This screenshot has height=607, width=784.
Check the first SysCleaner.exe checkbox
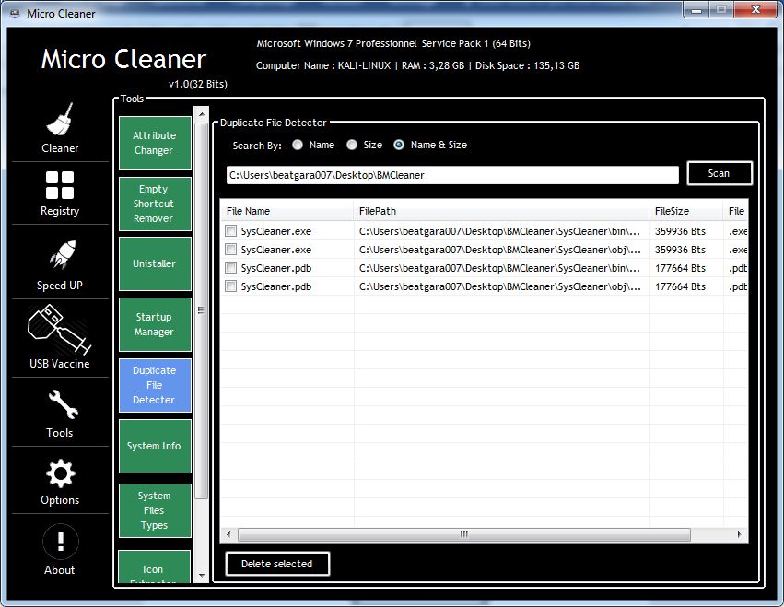231,231
